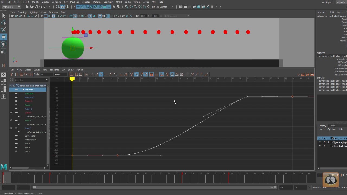The height and width of the screenshot is (195, 347).
Task: Select the Translate Y channel
Action: point(29,93)
